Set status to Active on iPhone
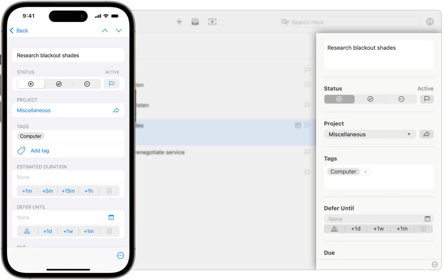 tap(31, 84)
